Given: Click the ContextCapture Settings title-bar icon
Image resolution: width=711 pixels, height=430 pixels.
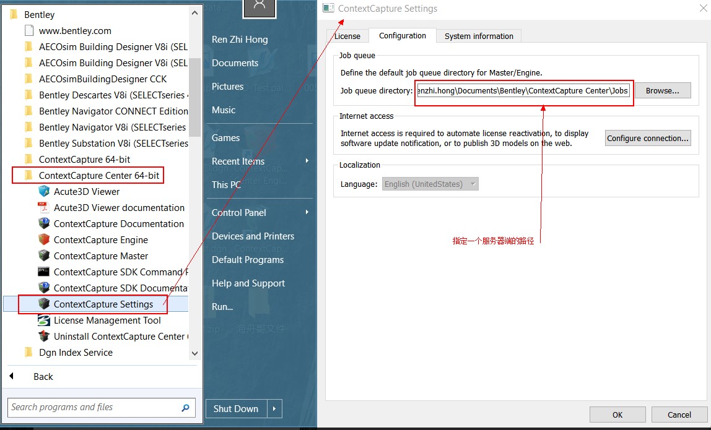Looking at the screenshot, I should (x=328, y=8).
